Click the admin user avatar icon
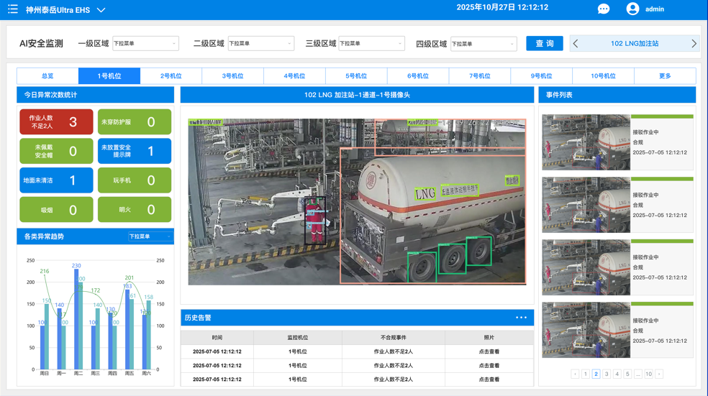This screenshot has height=396, width=708. 632,9
